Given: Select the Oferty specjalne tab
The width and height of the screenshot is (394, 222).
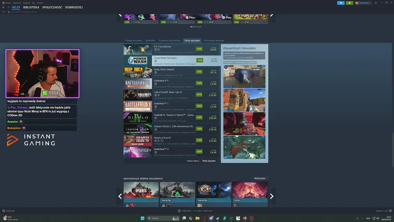Looking at the screenshot, I should (192, 40).
